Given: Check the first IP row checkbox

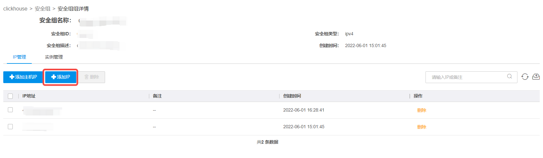Looking at the screenshot, I should (10, 110).
